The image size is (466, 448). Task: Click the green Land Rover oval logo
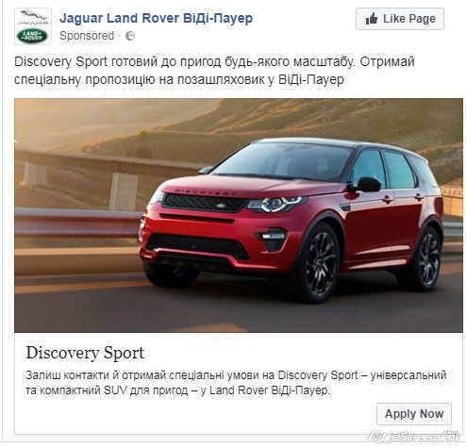[32, 36]
